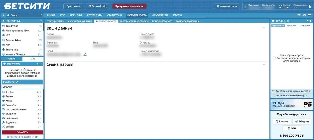Select the 'Экспресс' bet tab
Image resolution: width=314 pixels, height=140 pixels.
(291, 26)
